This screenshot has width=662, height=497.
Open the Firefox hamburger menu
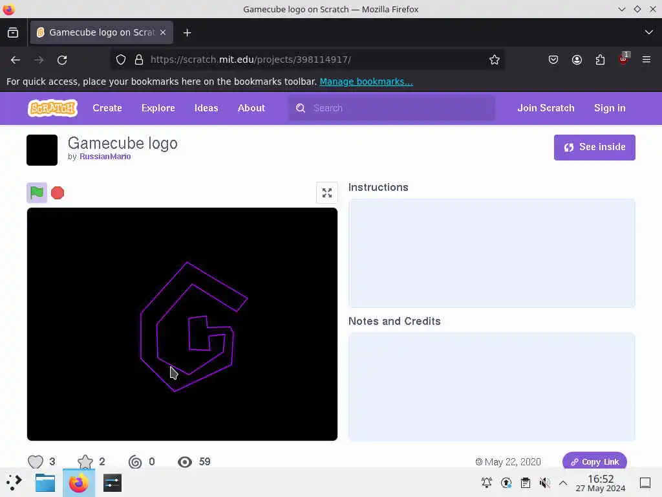(x=646, y=60)
